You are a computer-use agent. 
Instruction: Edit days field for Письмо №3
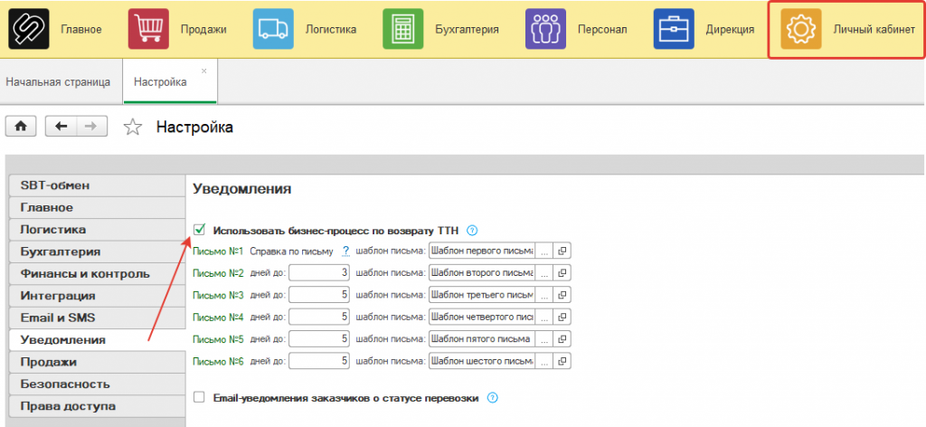pos(319,295)
